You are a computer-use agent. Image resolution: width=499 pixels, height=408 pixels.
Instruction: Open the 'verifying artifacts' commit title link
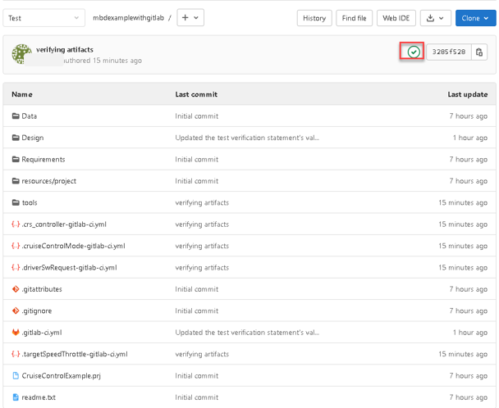[64, 49]
